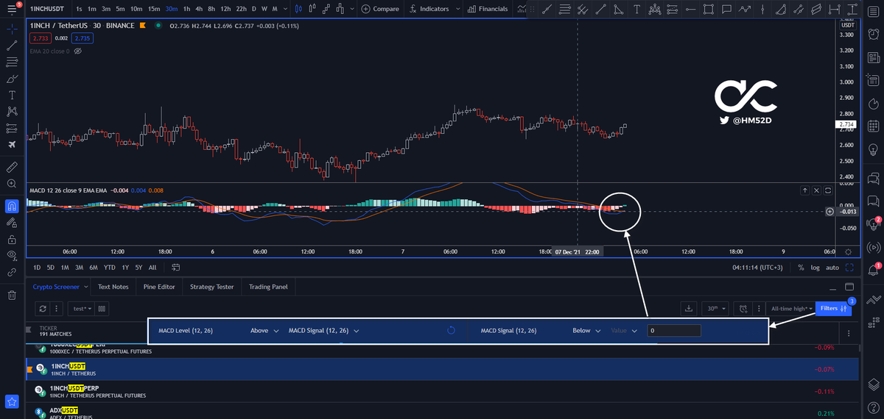Open the Financials menu
Screen dimensions: 884x419
click(488, 9)
